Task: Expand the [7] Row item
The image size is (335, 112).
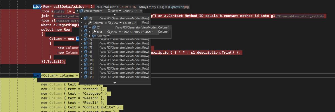Action: [82, 47]
